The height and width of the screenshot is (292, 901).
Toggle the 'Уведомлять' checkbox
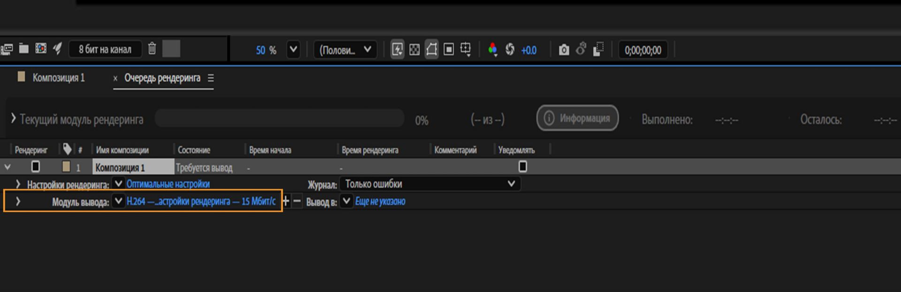coord(523,166)
